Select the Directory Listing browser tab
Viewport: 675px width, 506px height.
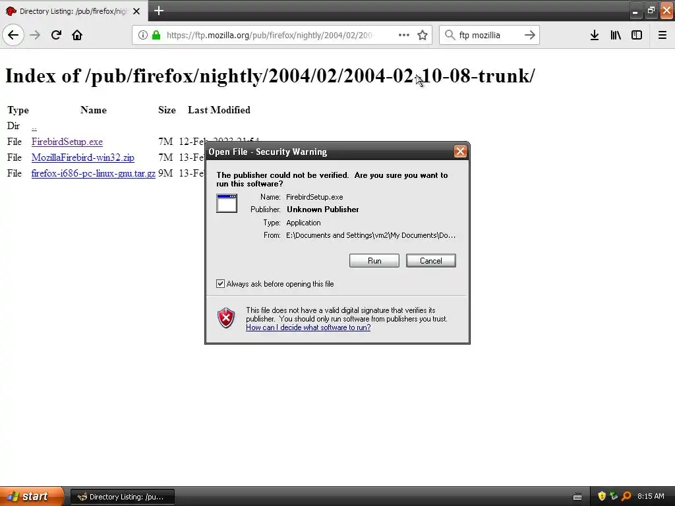[73, 11]
